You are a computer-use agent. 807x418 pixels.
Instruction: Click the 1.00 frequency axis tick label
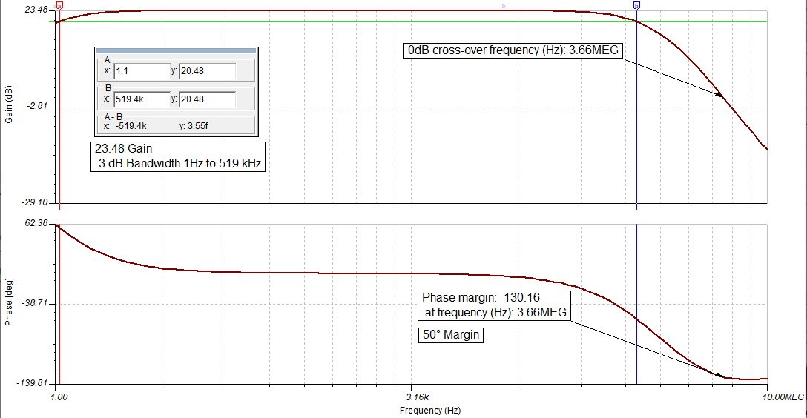[59, 397]
